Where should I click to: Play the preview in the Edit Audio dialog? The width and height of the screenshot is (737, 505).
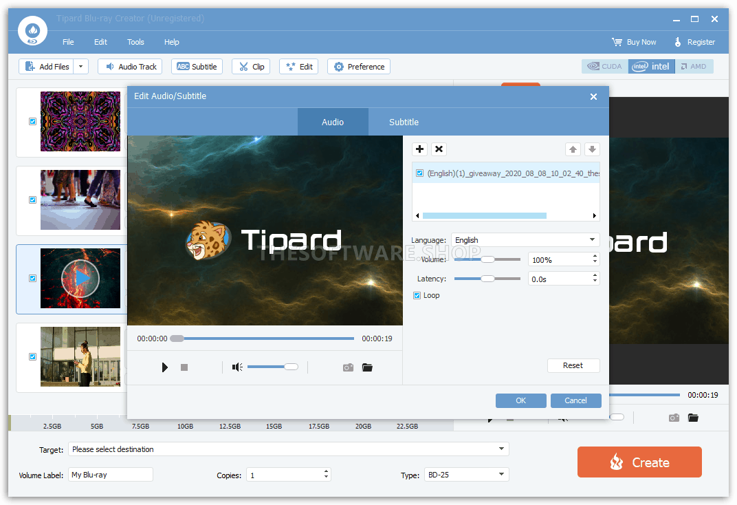(x=164, y=367)
